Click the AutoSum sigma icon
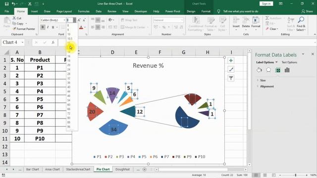 point(267,18)
